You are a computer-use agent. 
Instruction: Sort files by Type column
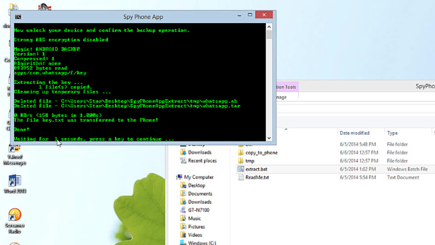tap(392, 133)
